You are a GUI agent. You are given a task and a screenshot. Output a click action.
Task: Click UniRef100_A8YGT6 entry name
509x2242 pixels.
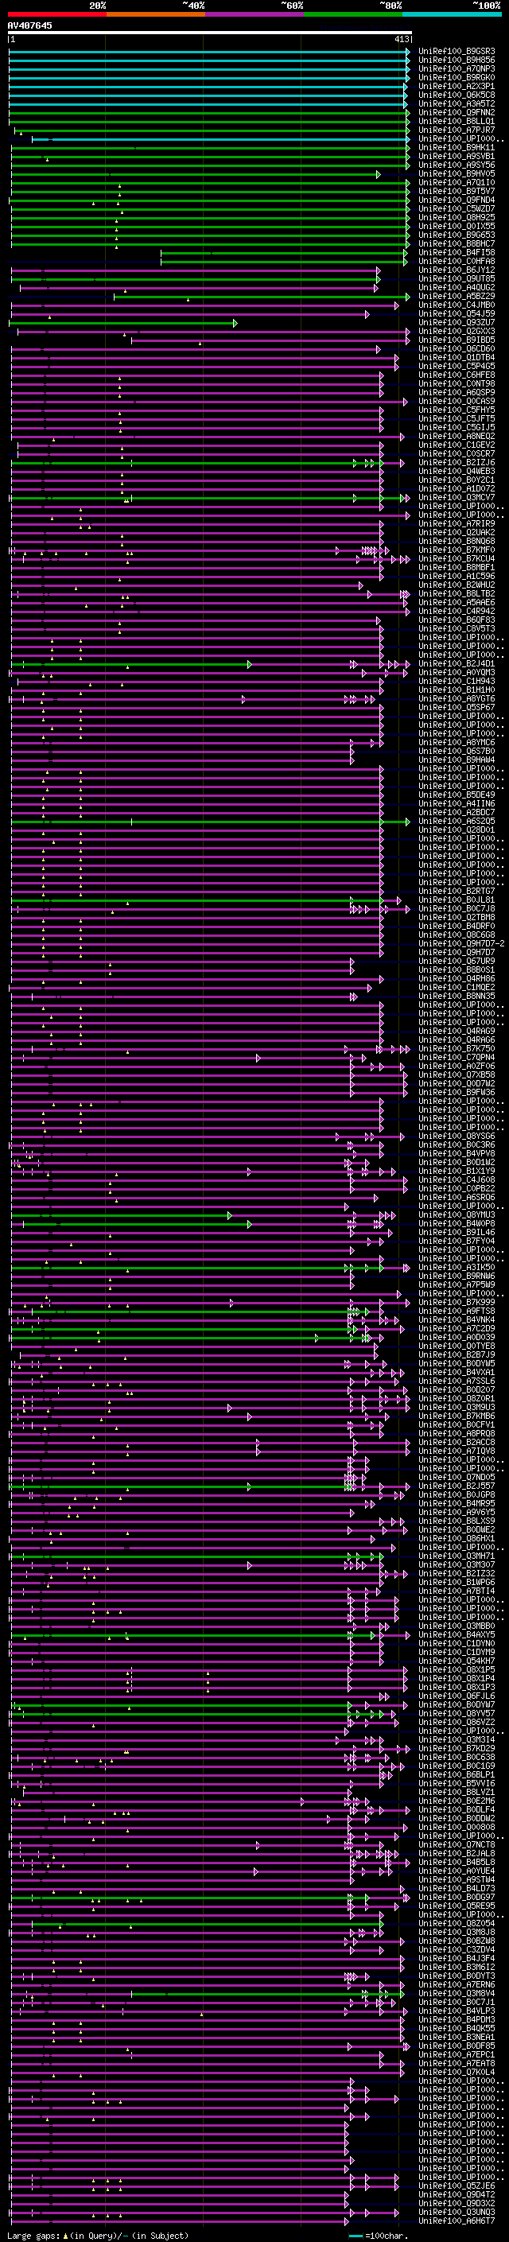click(x=457, y=699)
